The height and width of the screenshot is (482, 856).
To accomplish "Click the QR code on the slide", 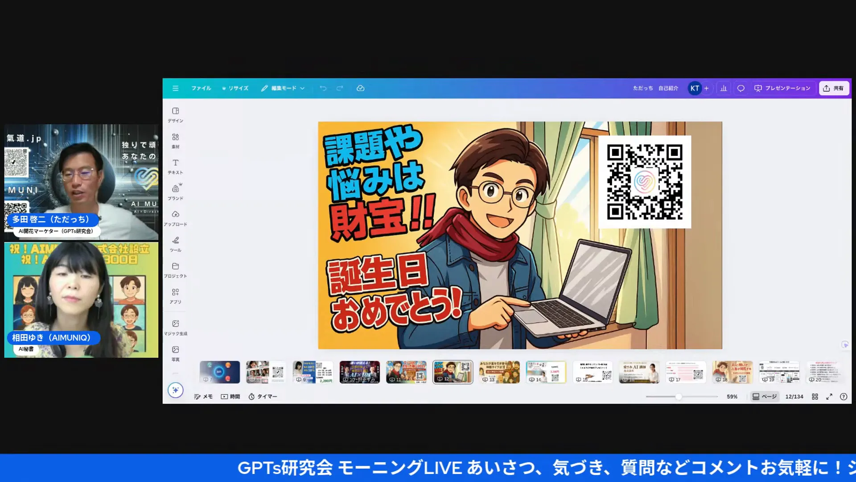I will click(645, 182).
